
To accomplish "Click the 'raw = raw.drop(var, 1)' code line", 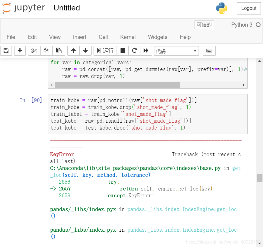I will click(93, 76).
